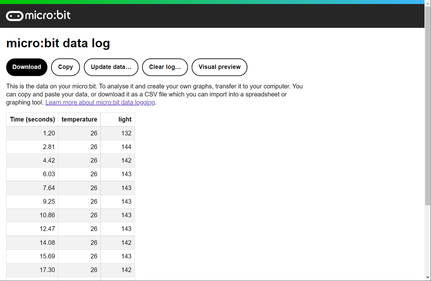Copy the data log
This screenshot has height=281, width=431.
click(65, 67)
